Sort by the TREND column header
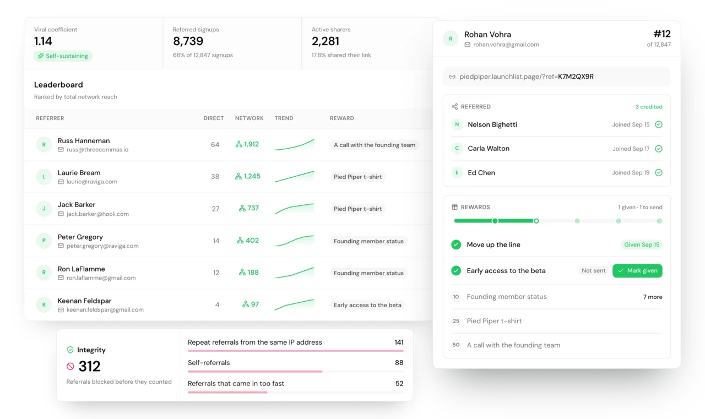The width and height of the screenshot is (705, 419). (284, 118)
